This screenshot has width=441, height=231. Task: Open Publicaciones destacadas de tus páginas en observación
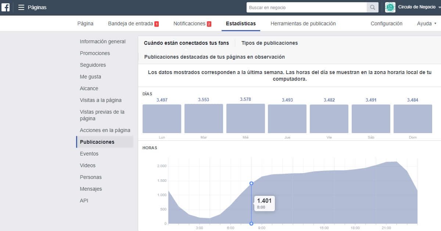(x=215, y=57)
